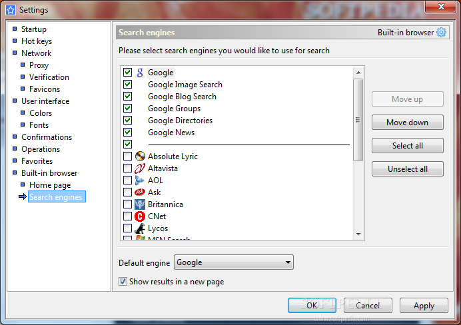Click the Lycos dog icon

[x=140, y=228]
